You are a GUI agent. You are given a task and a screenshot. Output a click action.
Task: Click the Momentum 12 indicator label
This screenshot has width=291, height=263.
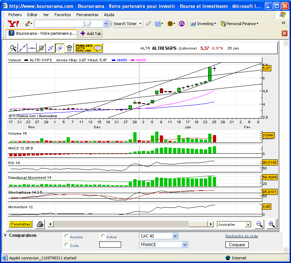[x=20, y=207]
